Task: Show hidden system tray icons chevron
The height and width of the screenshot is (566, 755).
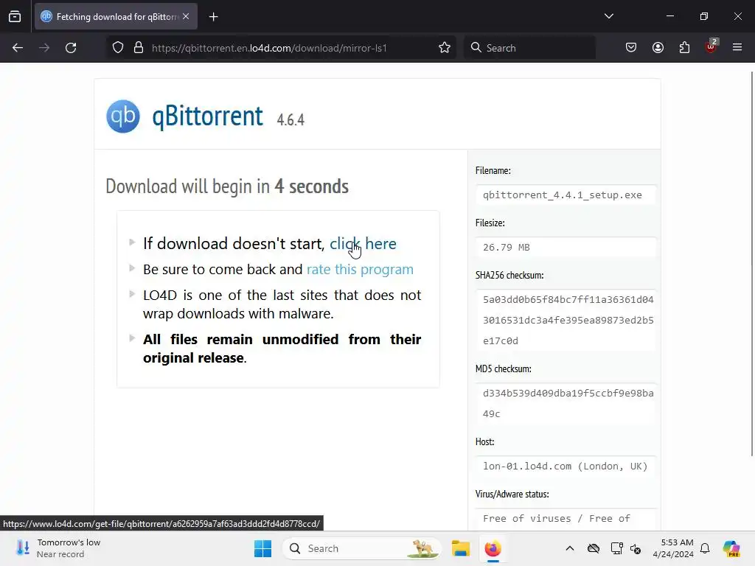Action: [570, 548]
